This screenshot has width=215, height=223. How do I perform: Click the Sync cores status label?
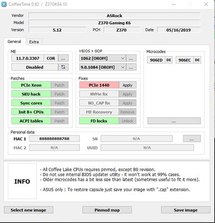(x=31, y=103)
